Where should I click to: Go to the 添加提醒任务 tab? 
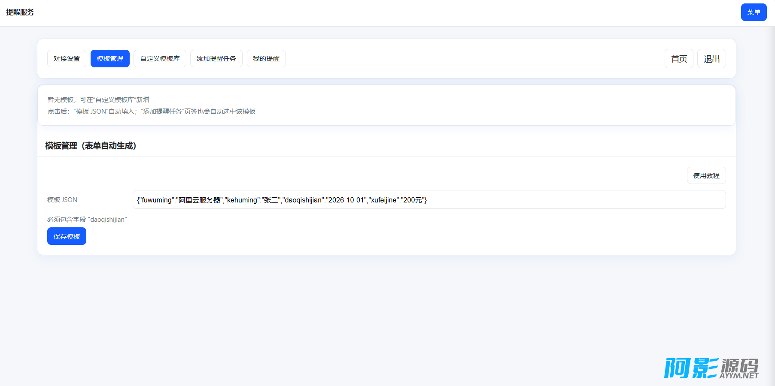pos(216,59)
